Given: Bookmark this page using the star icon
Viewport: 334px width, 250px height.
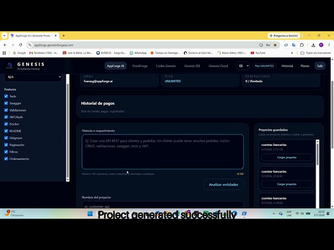Looking at the screenshot, I should coord(275,45).
